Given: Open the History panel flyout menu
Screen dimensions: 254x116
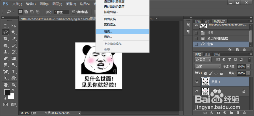Looking at the screenshot, I should click(x=250, y=21).
